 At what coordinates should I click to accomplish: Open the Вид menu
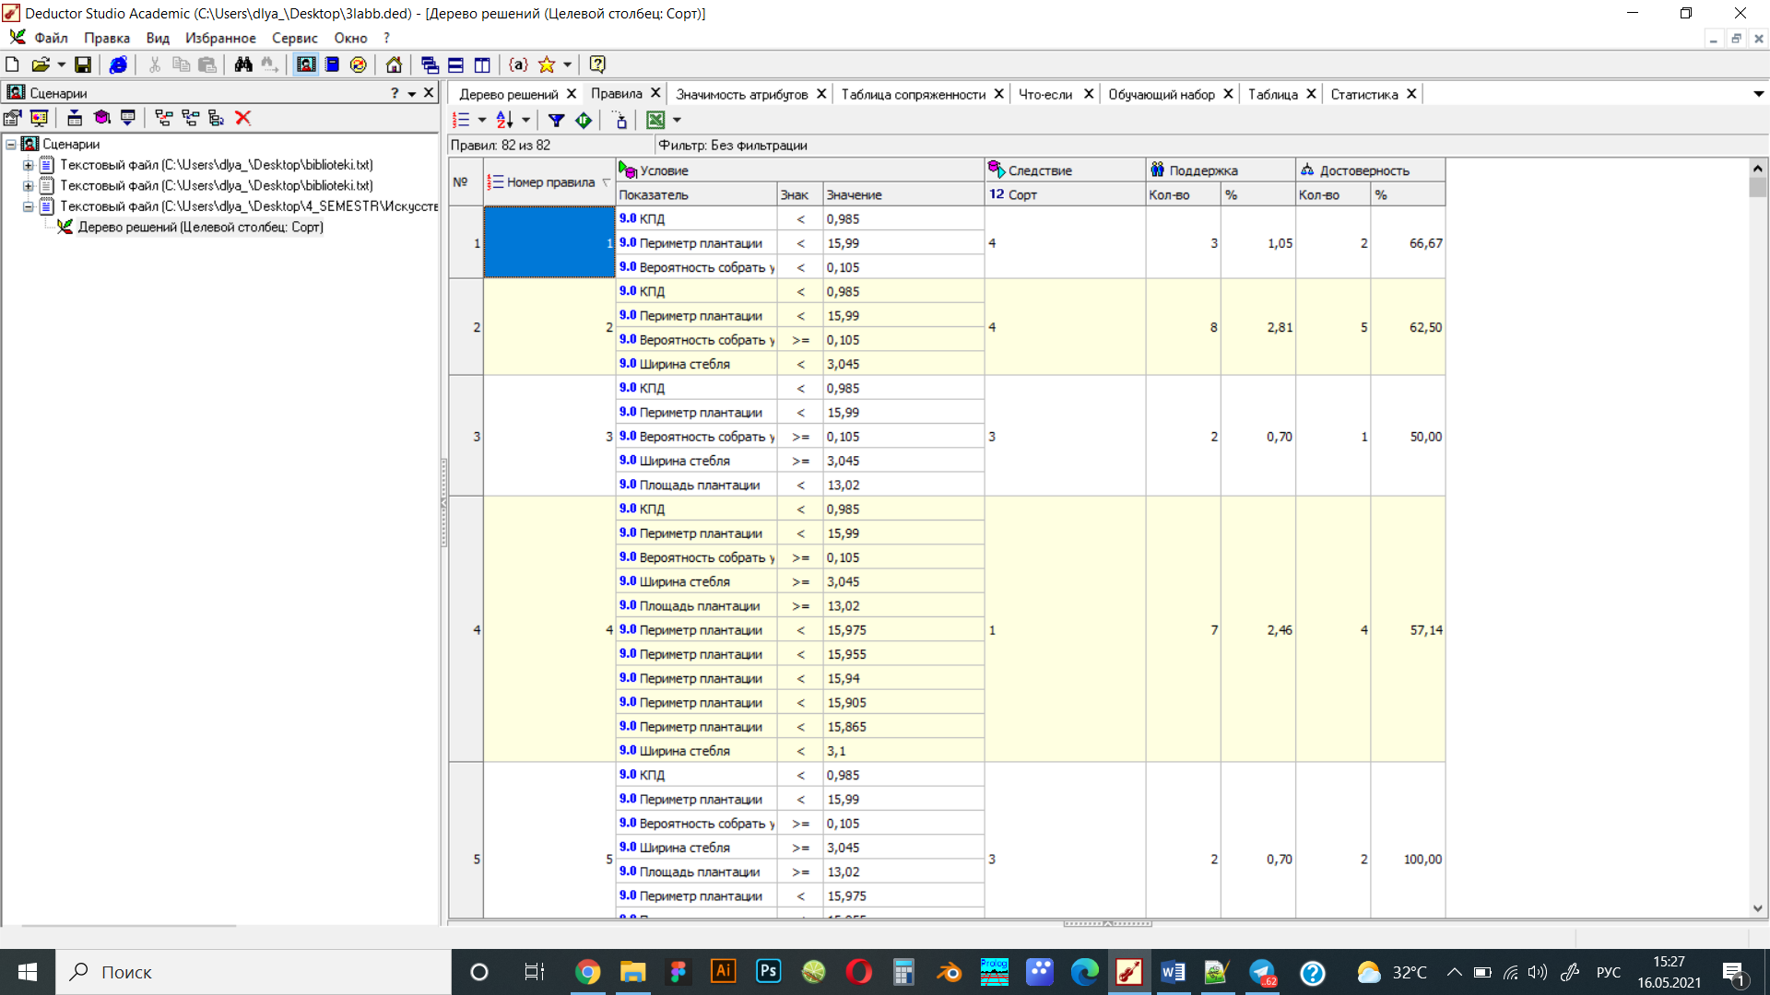pos(158,38)
